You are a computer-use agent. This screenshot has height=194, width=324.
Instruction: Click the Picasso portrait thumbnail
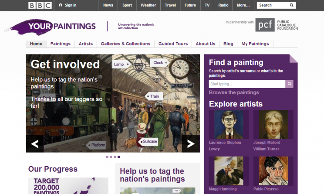[x=273, y=171]
